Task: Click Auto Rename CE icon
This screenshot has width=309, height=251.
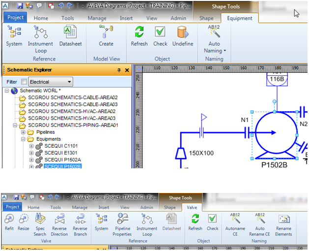Action: tap(260, 219)
